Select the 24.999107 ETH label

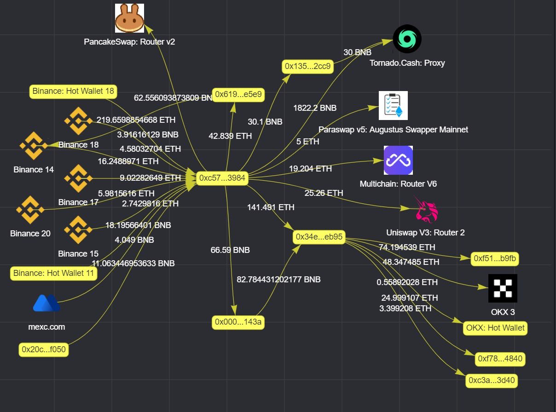(x=409, y=298)
